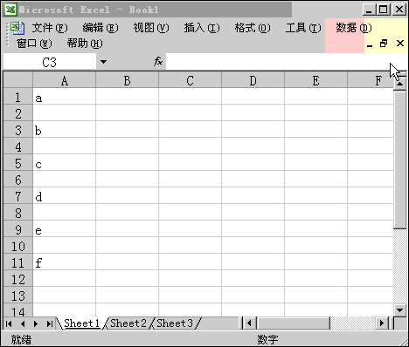Select column B header

[127, 80]
